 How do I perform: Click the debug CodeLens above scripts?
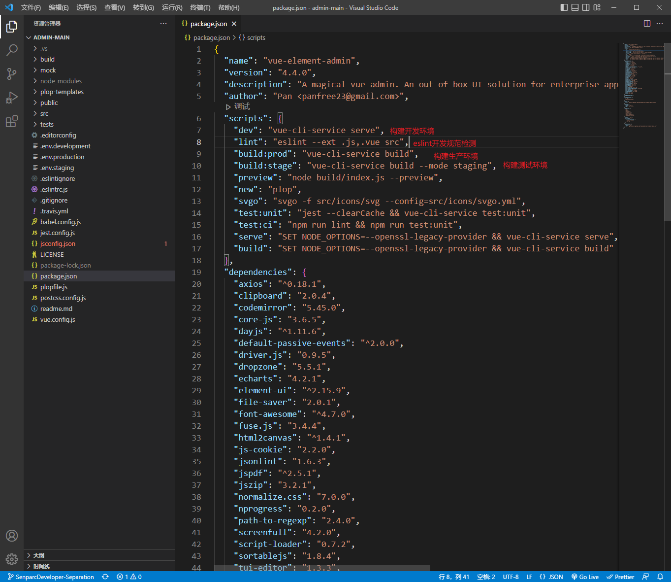(238, 106)
